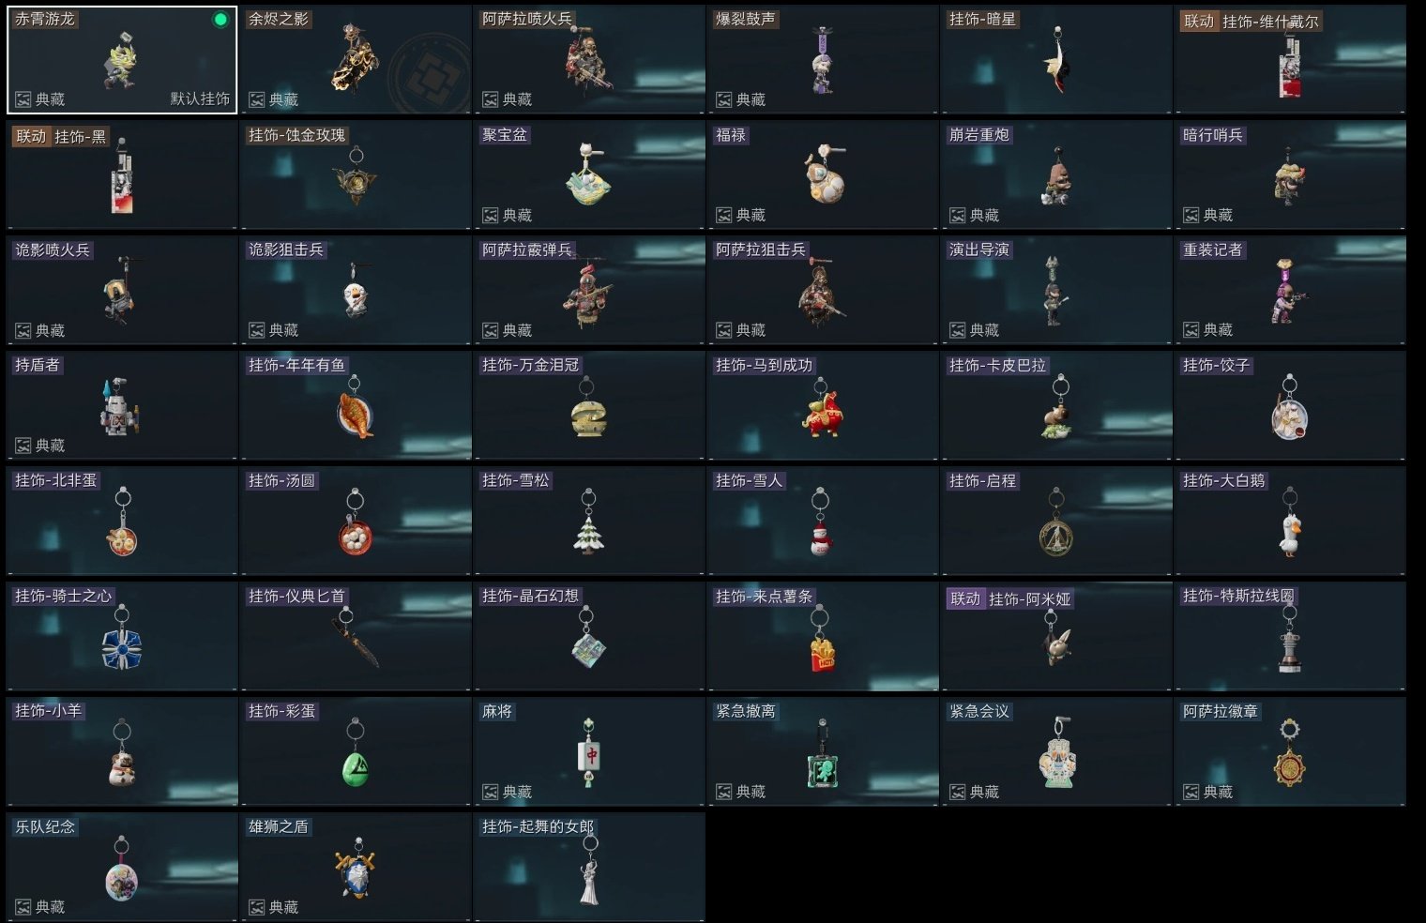Viewport: 1426px width, 923px height.
Task: Pick the 聚宝盆 treasure bowl charm
Action: (588, 174)
